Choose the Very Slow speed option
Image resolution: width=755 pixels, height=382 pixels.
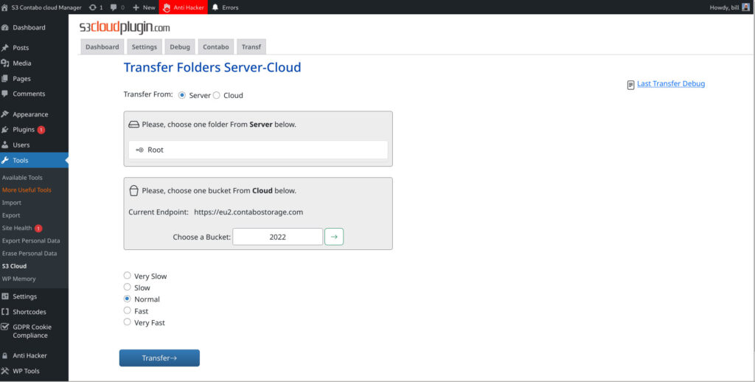point(127,276)
